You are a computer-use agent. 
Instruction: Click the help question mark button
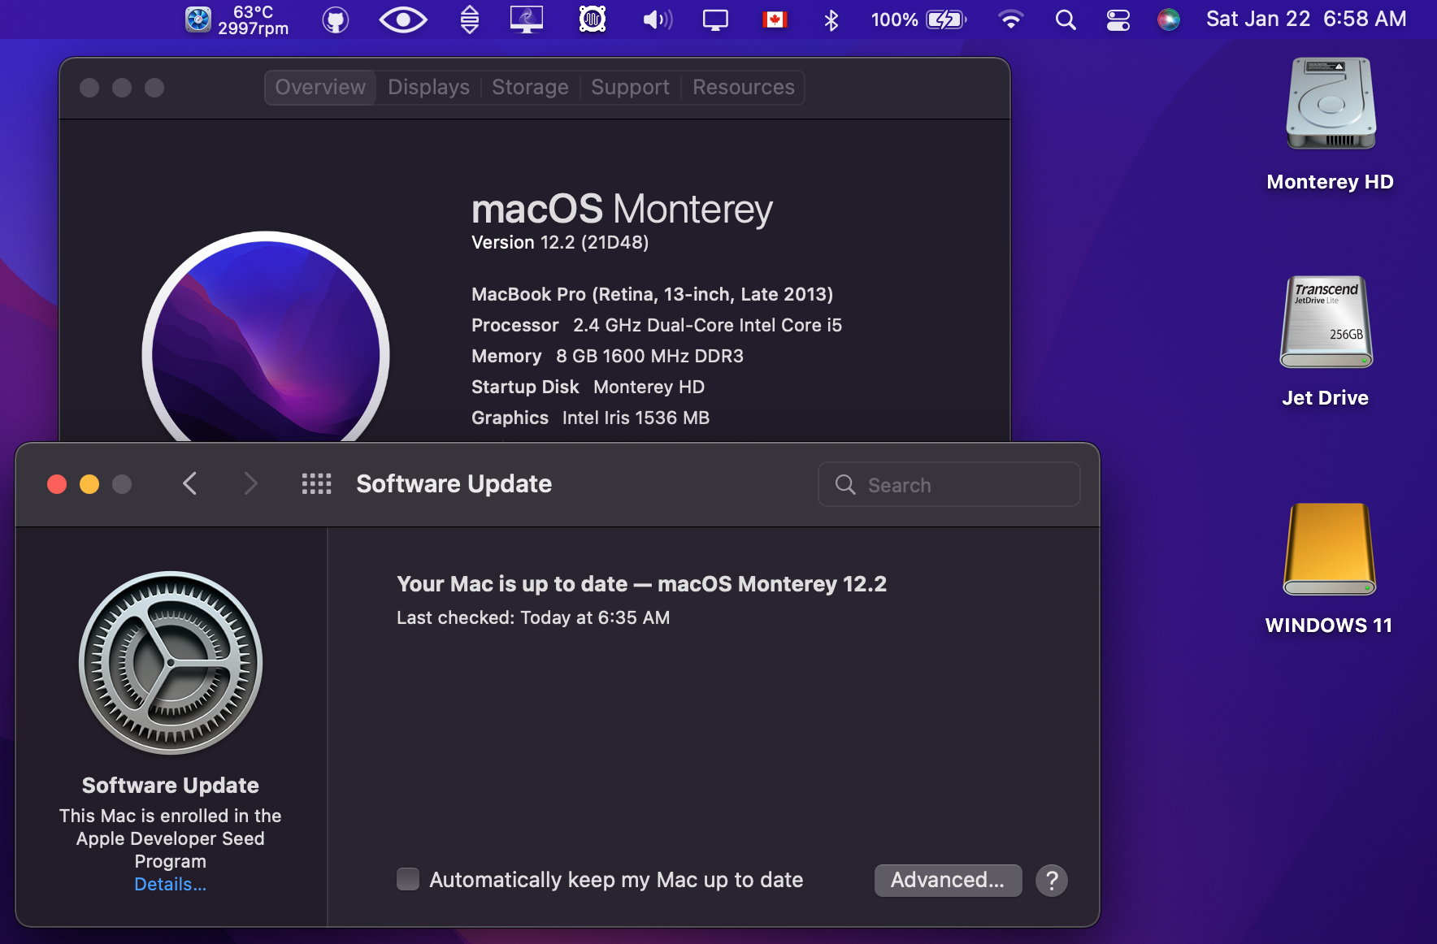tap(1052, 880)
